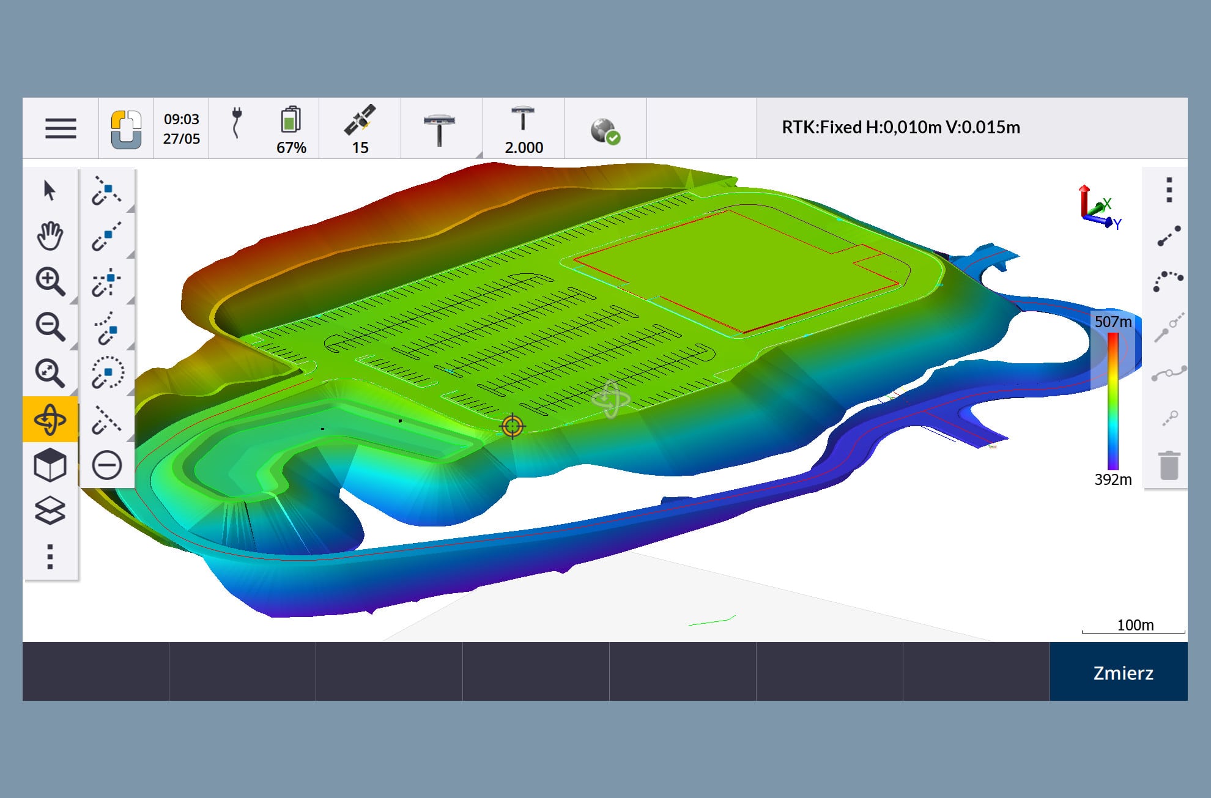The width and height of the screenshot is (1211, 798).
Task: Open the hamburger main menu
Action: click(61, 128)
